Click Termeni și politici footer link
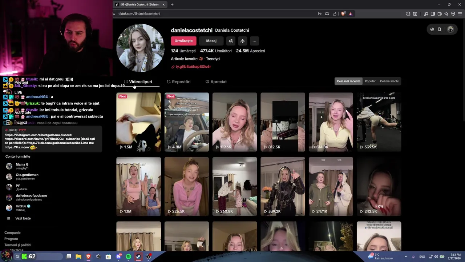Viewport: 465px width, 262px height. coord(18,245)
